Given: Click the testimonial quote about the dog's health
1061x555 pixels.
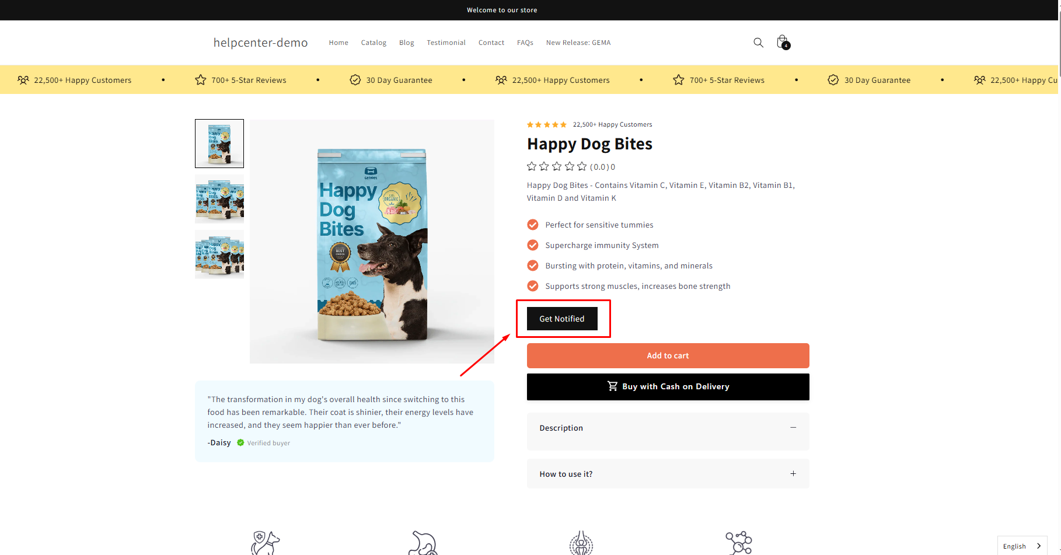Looking at the screenshot, I should (x=340, y=412).
